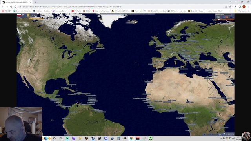Screen dimensions: 251x141
Task: Expand the hidden bookmarks overflow arrow
Action: click(231, 11)
